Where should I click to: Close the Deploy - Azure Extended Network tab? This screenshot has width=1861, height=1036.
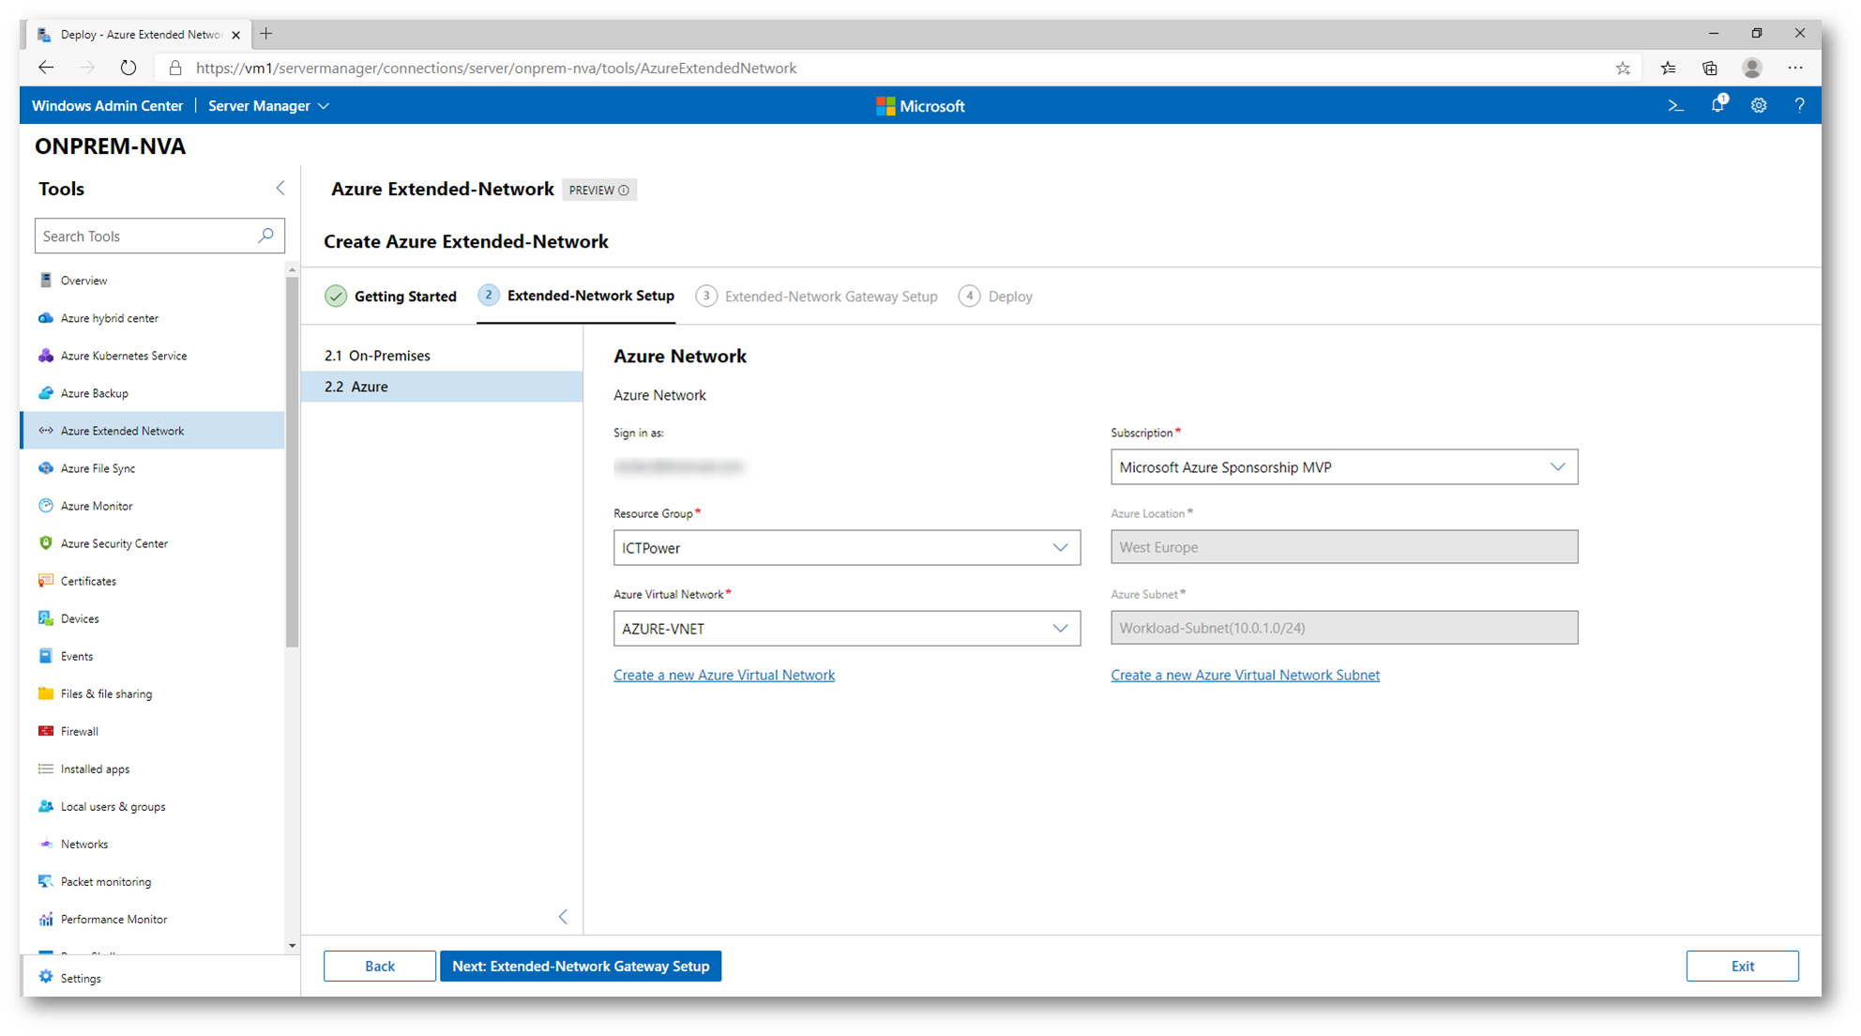pyautogui.click(x=235, y=35)
